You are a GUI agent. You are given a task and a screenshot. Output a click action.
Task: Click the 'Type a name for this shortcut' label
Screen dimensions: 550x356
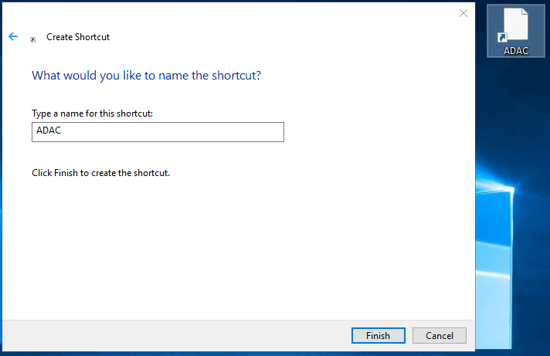92,114
